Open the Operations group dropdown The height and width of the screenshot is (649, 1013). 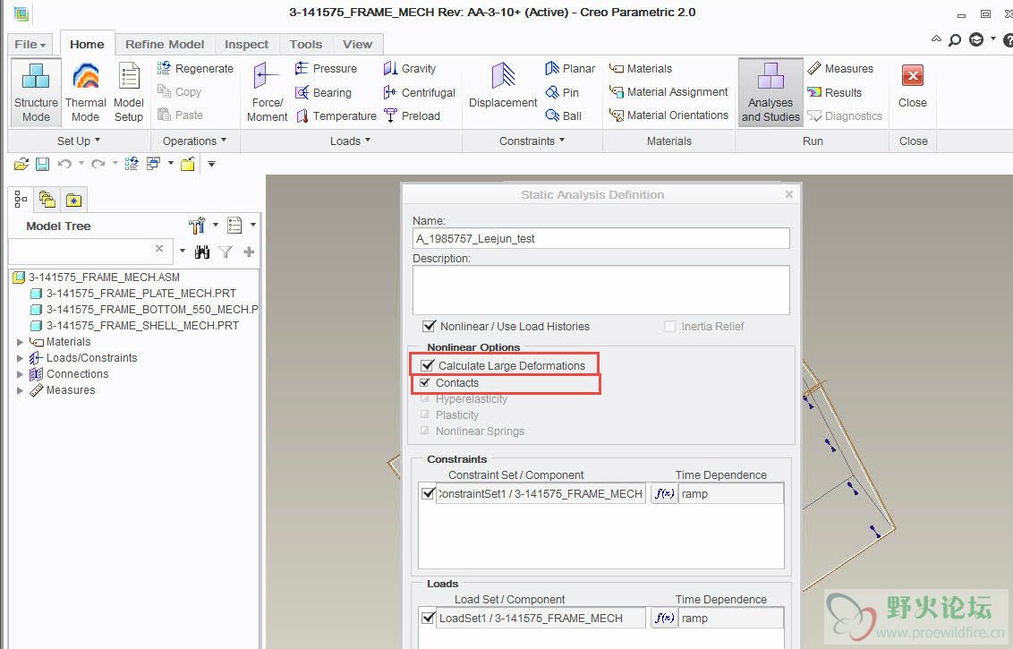(x=194, y=141)
